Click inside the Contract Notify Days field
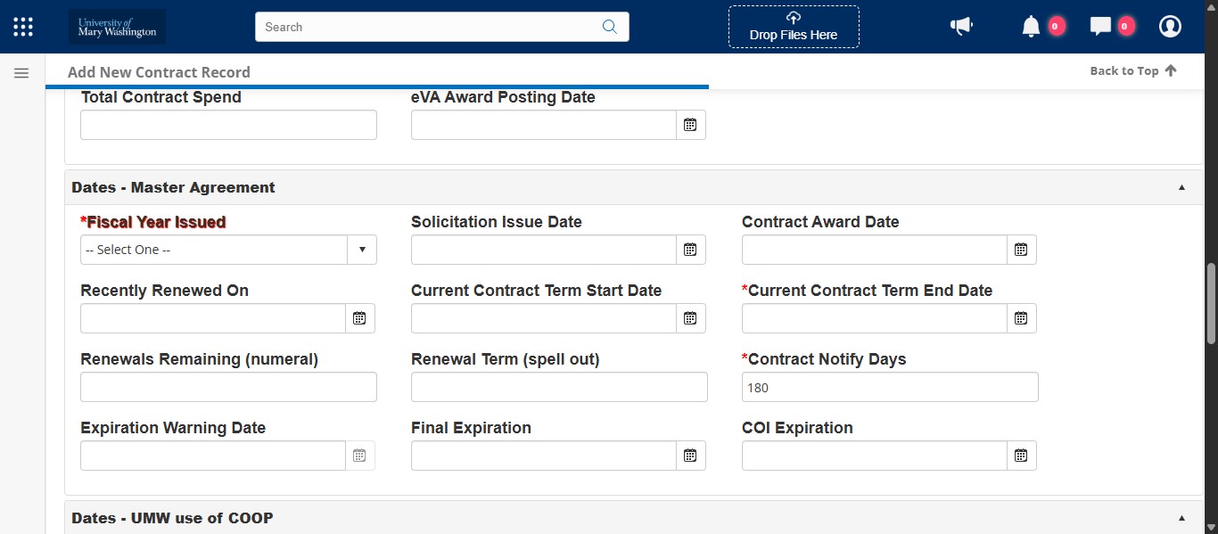The image size is (1218, 534). [889, 387]
